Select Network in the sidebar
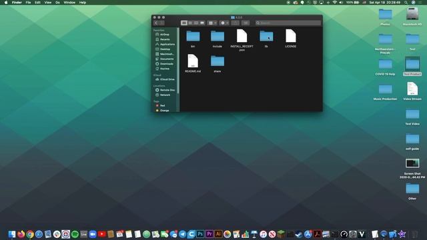This screenshot has height=240, width=427. pyautogui.click(x=165, y=95)
